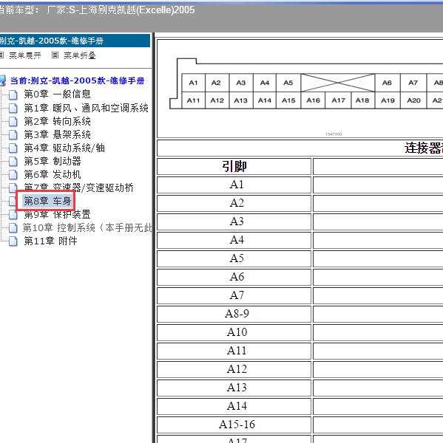
Task: Click table cell A15-16 in pin column
Action: [234, 425]
